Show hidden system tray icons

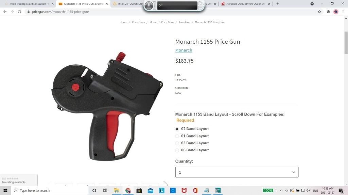pyautogui.click(x=281, y=190)
